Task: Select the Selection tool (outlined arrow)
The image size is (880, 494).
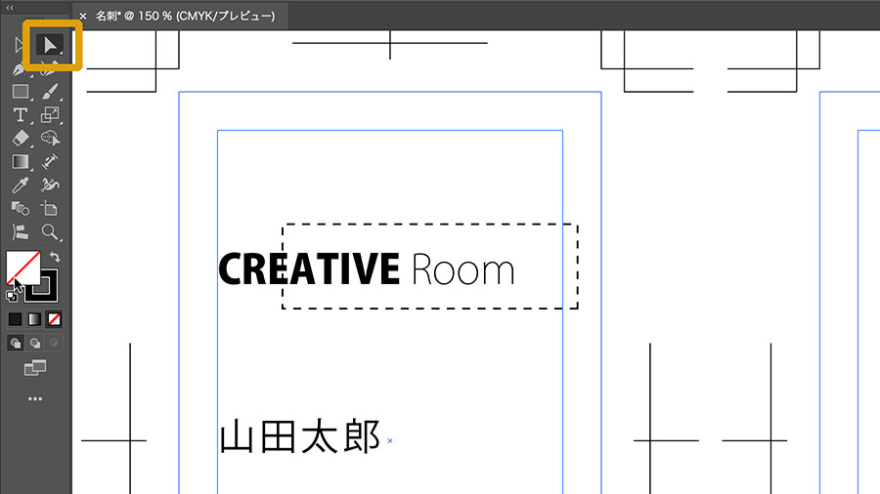Action: 19,45
